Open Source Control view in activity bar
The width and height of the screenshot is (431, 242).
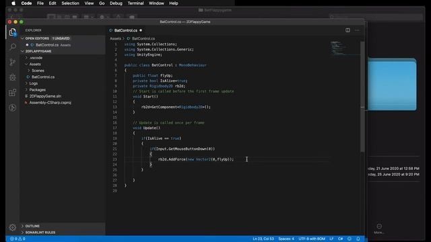(13, 62)
